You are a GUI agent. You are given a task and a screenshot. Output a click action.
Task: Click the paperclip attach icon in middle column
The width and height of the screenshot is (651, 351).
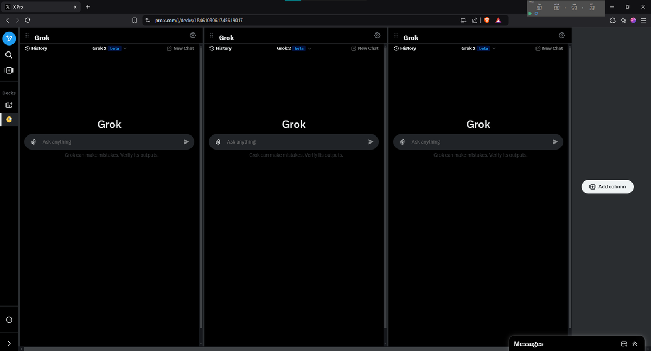pos(218,142)
